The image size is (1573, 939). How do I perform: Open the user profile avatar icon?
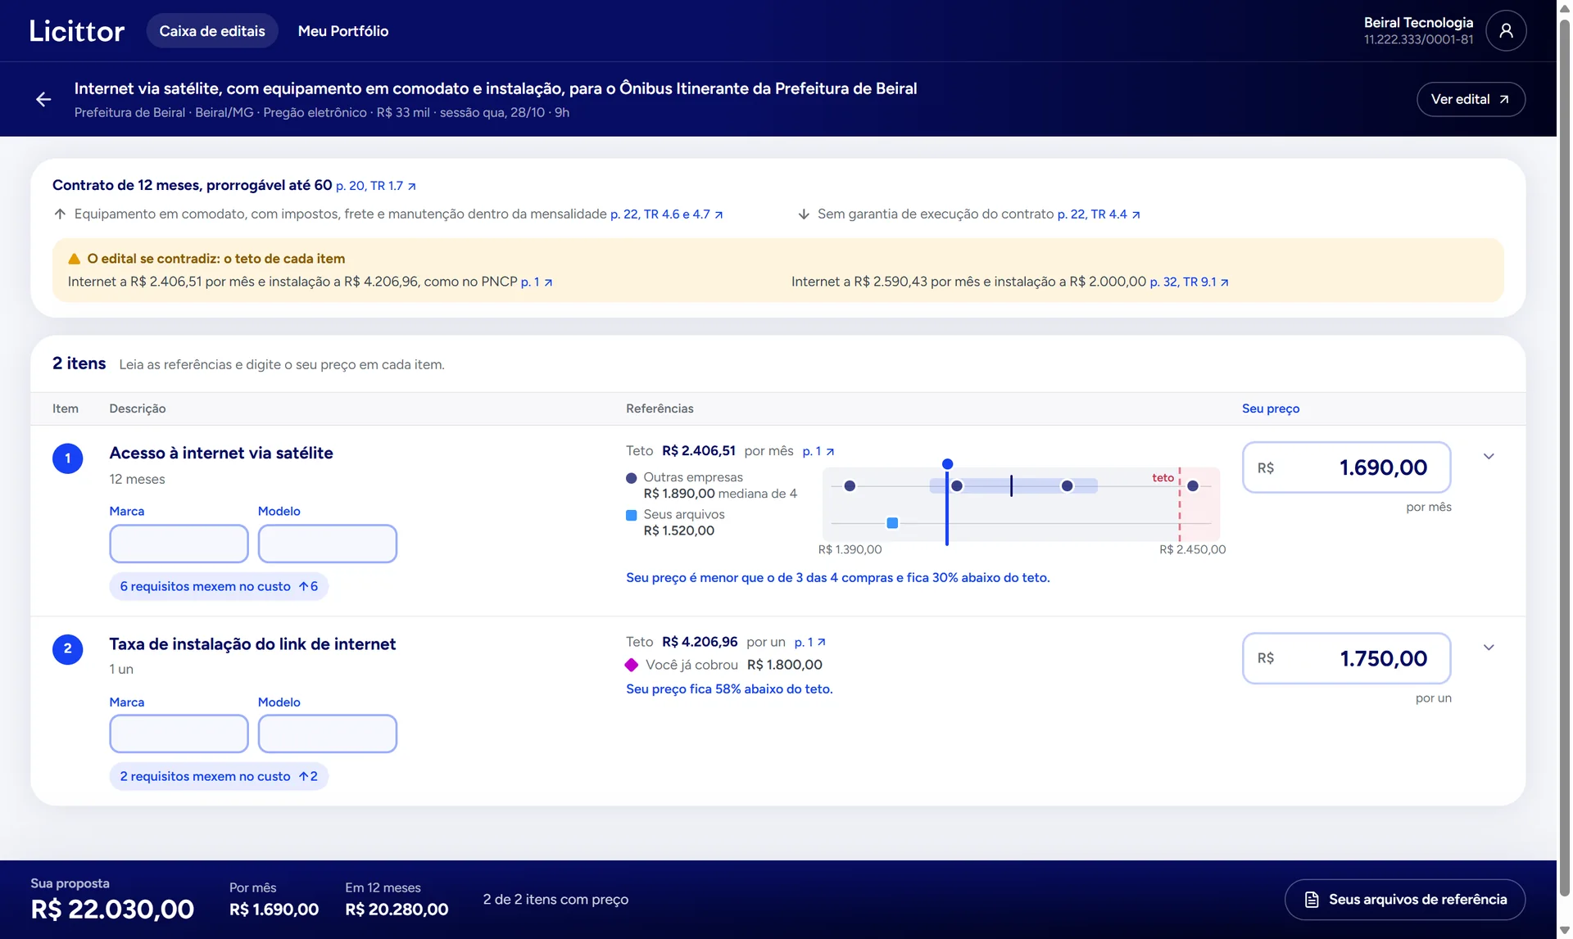click(1506, 31)
